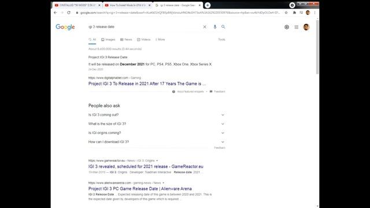This screenshot has width=370, height=208.
Task: Click 'Project IGI 3 Release Date' snippet heading
Action: coord(108,57)
